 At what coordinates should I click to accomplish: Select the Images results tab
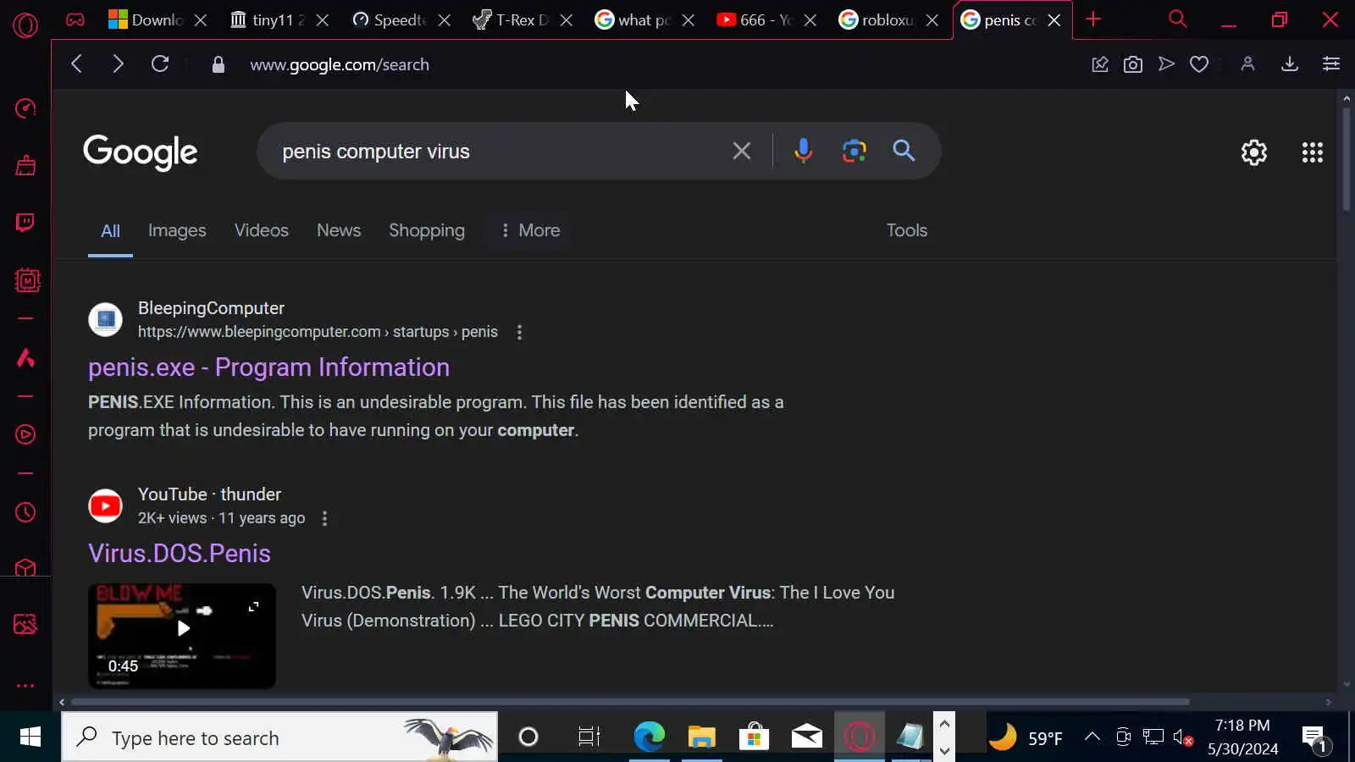tap(177, 230)
